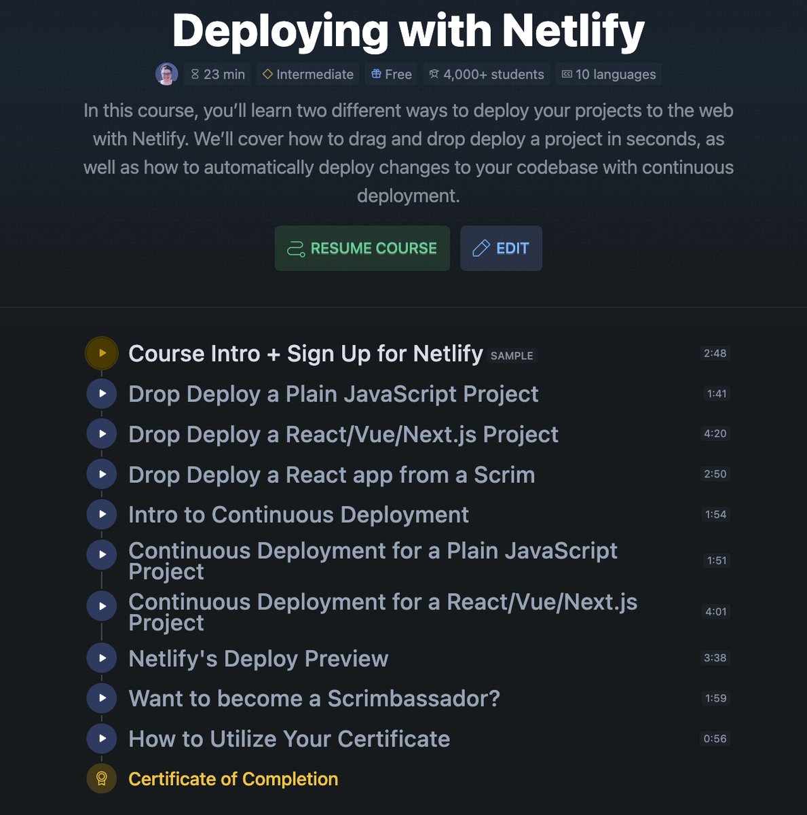Open How to Utilize Your Certificate lesson
This screenshot has height=815, width=807.
point(289,739)
